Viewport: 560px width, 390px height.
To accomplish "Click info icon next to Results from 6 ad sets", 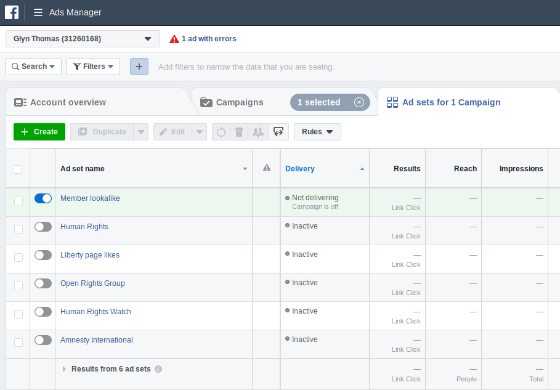I will point(158,369).
